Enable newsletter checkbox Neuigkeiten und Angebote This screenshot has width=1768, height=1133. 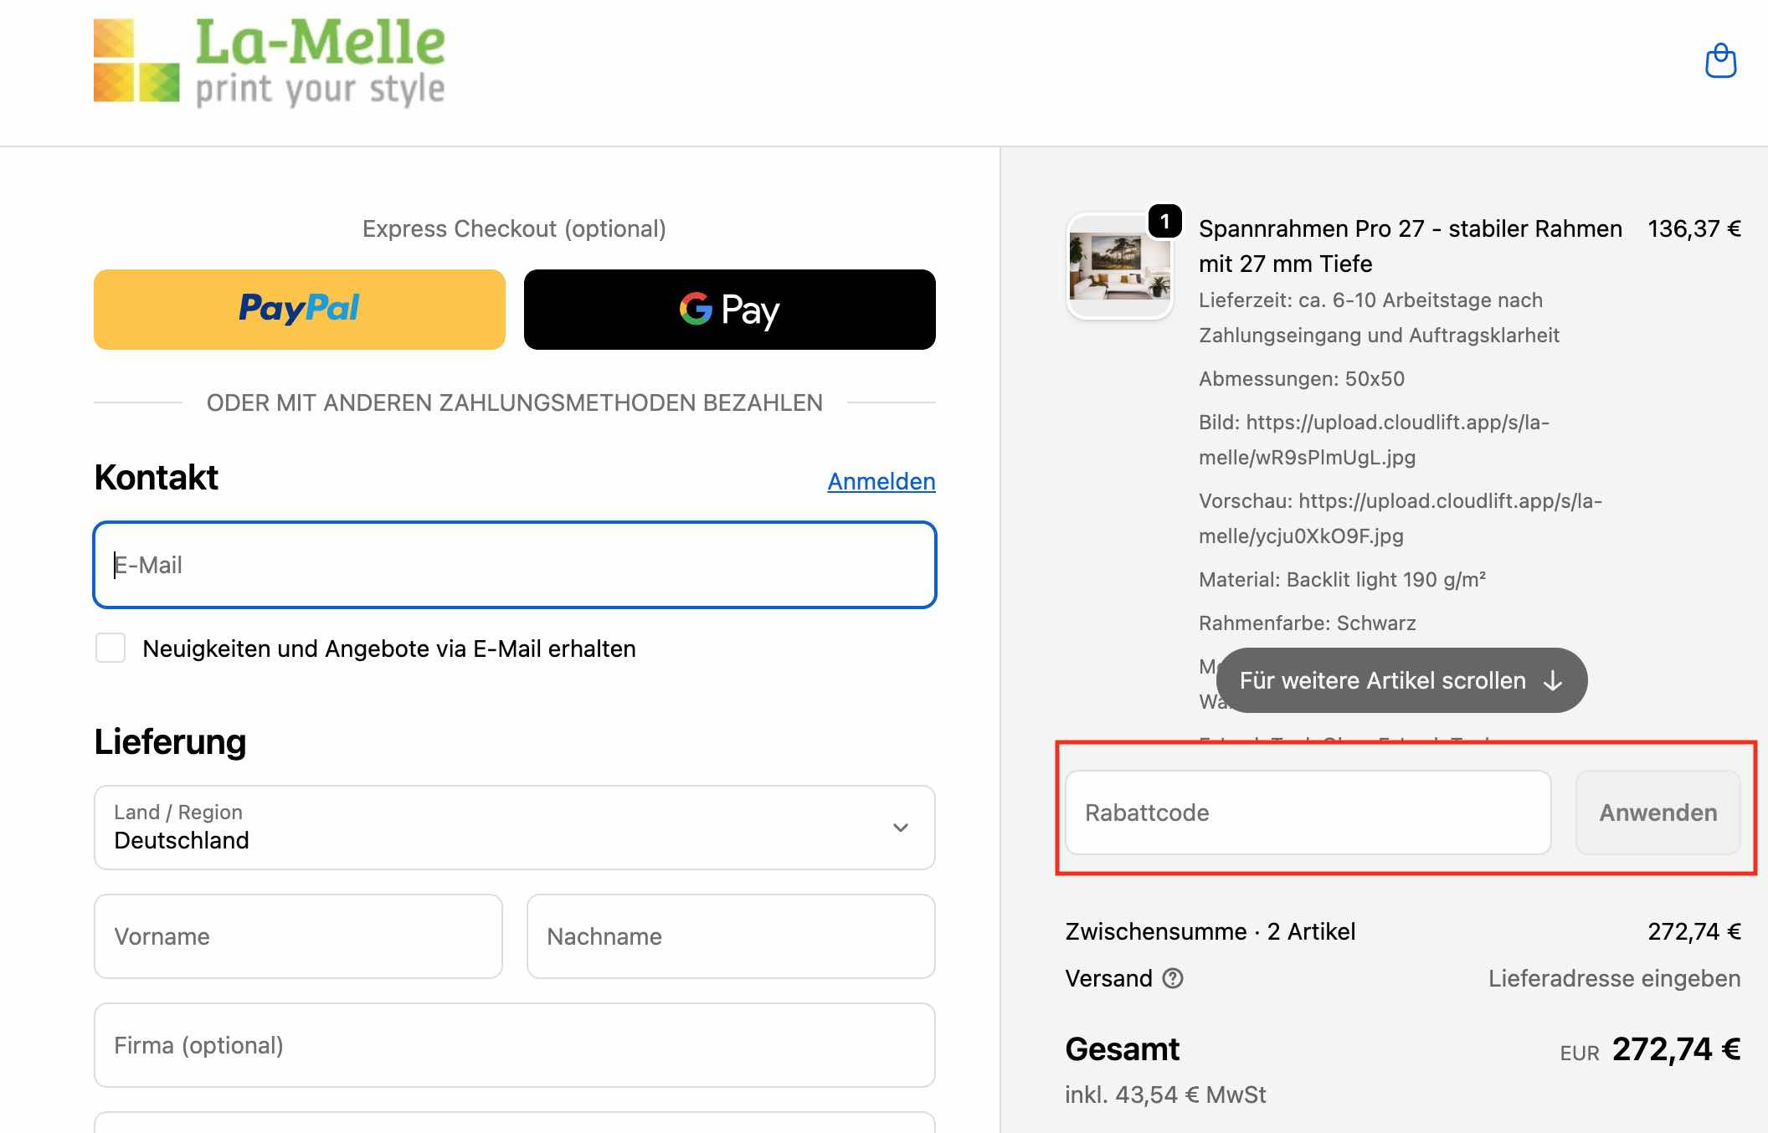point(110,648)
